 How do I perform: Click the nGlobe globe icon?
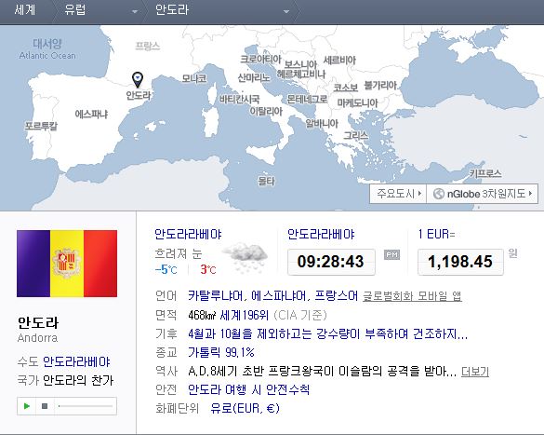click(x=439, y=194)
